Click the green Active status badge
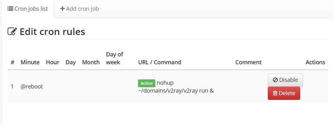Viewport: 333px width, 126px height. pos(146,83)
